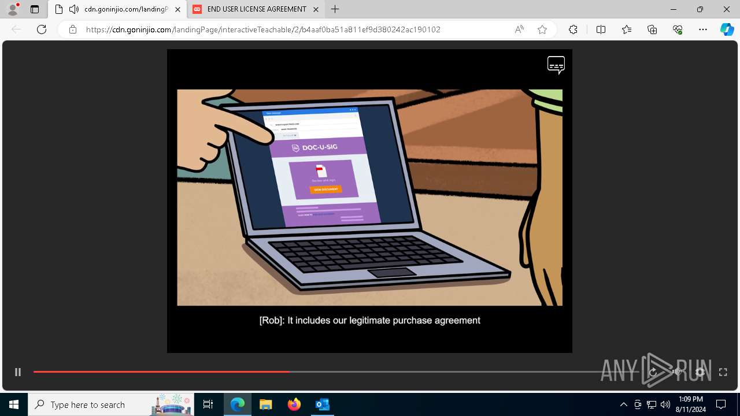Mute tab audio speaker icon
The image size is (740, 416).
73,9
